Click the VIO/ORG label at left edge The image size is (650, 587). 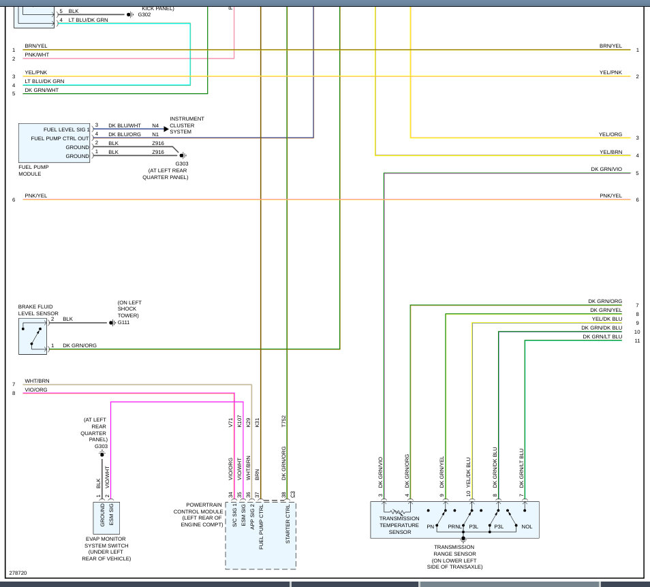point(36,390)
